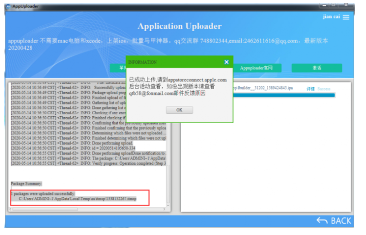Image resolution: width=366 pixels, height=235 pixels.
Task: Click the upload progress bar for ipa
Action: (284, 95)
